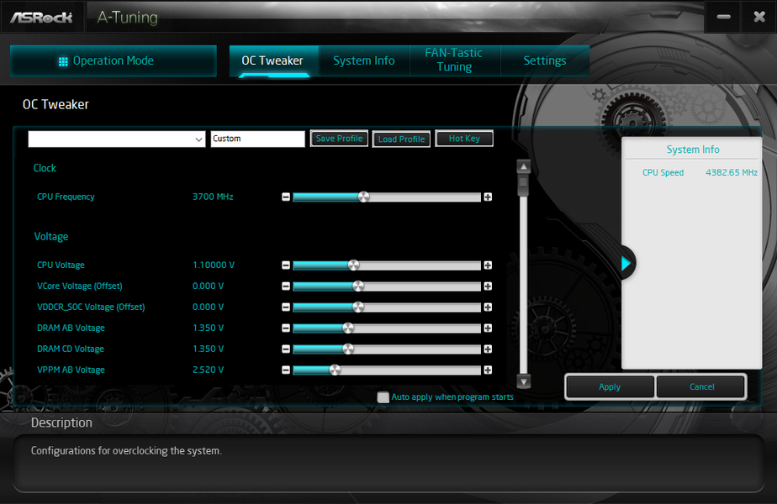Open the Hot Key settings
The image size is (777, 504).
click(x=464, y=139)
